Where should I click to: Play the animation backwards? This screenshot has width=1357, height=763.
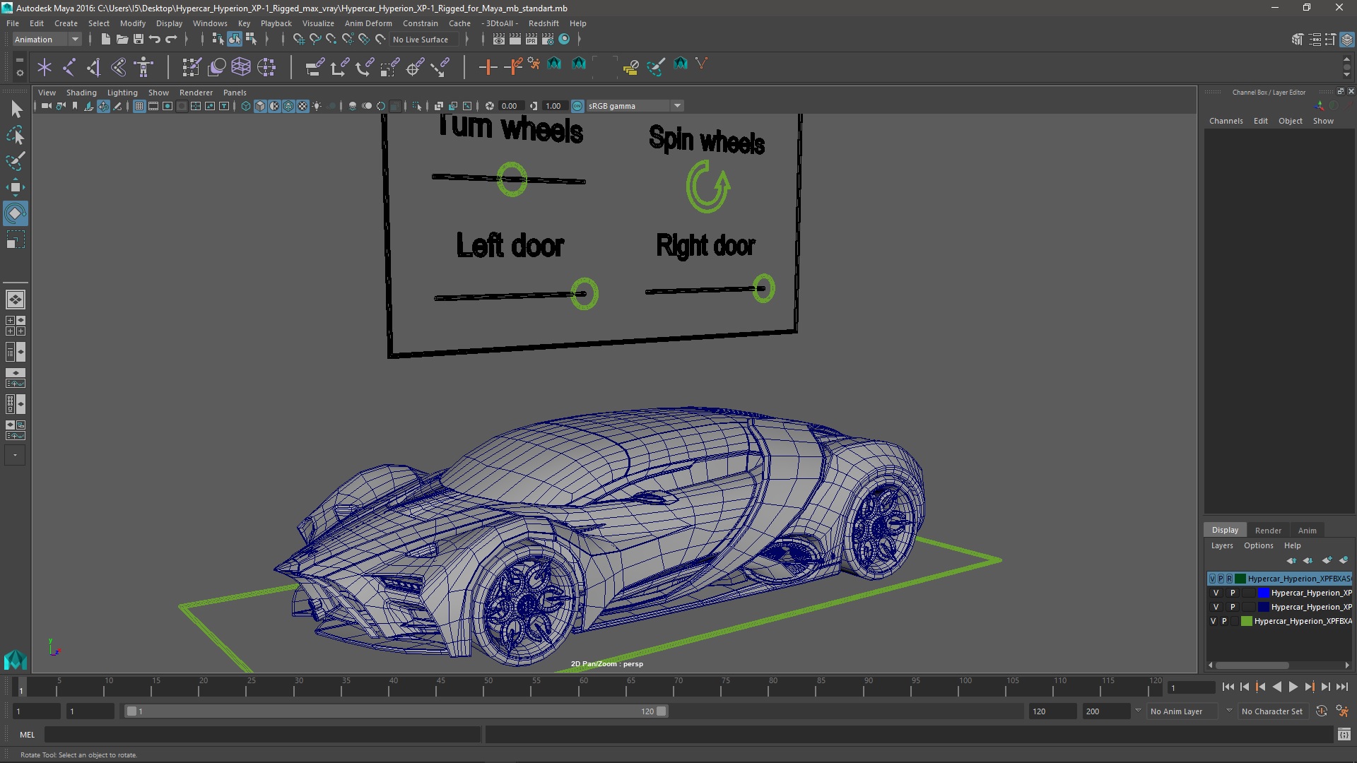coord(1276,687)
